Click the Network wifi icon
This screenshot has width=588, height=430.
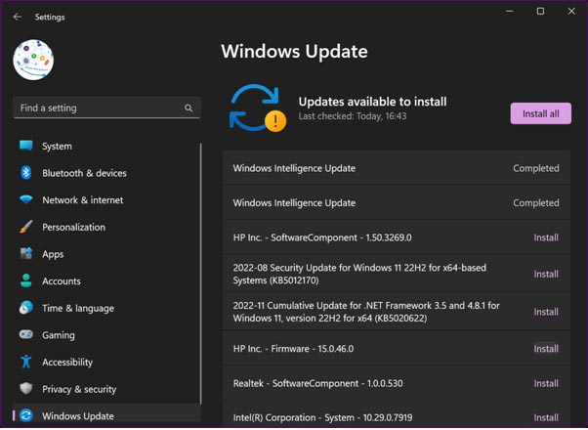coord(25,199)
